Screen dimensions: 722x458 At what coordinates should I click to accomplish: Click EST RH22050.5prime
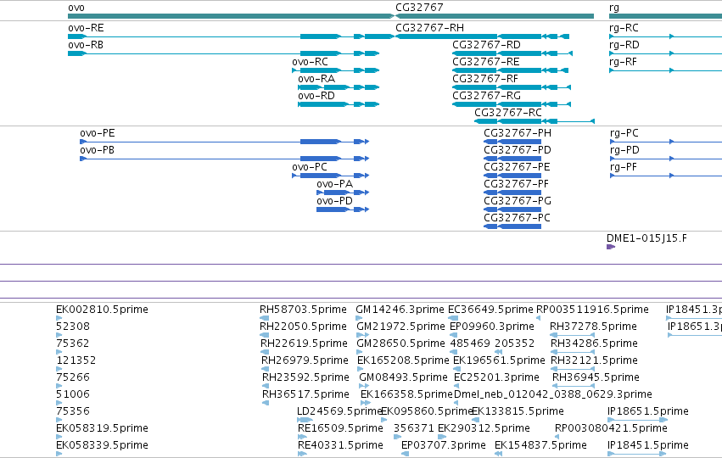pos(303,327)
